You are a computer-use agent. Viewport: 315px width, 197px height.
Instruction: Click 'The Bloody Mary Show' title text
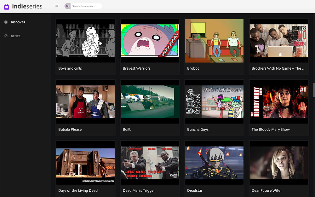271,130
